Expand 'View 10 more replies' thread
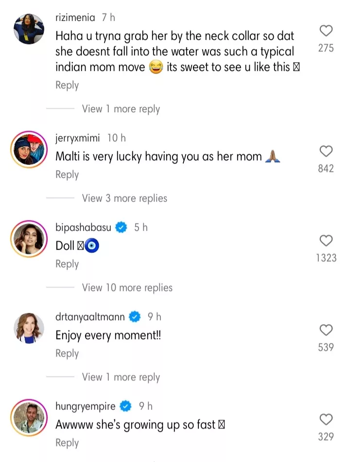The width and height of the screenshot is (350, 462). [x=127, y=288]
